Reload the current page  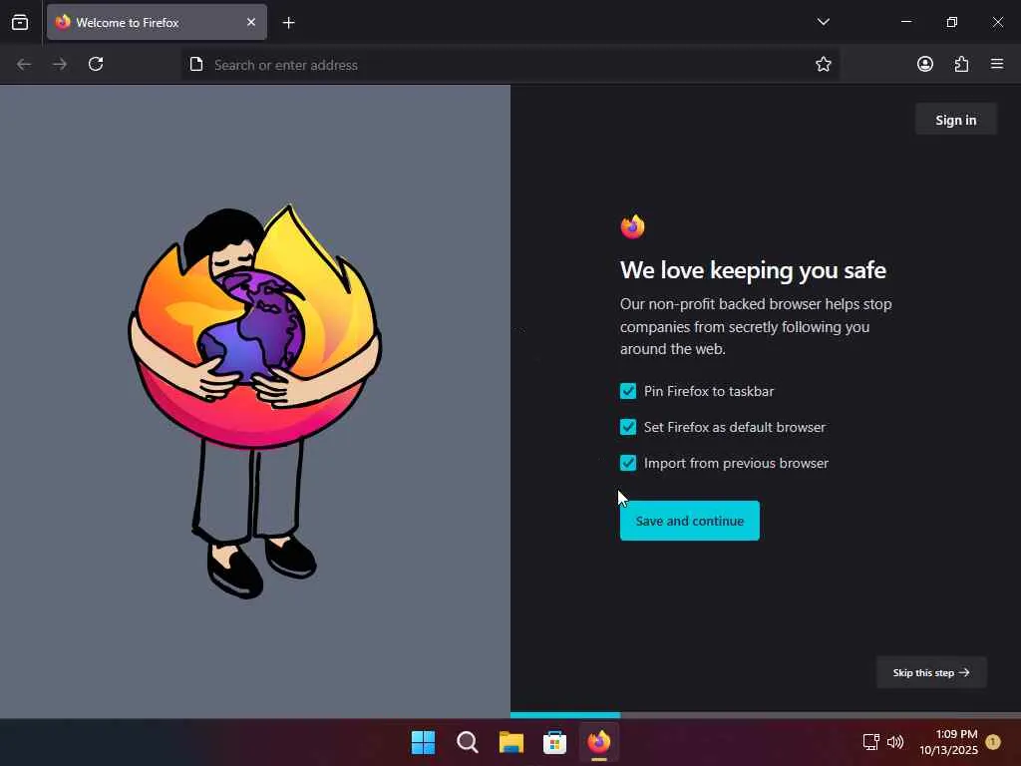click(x=96, y=64)
